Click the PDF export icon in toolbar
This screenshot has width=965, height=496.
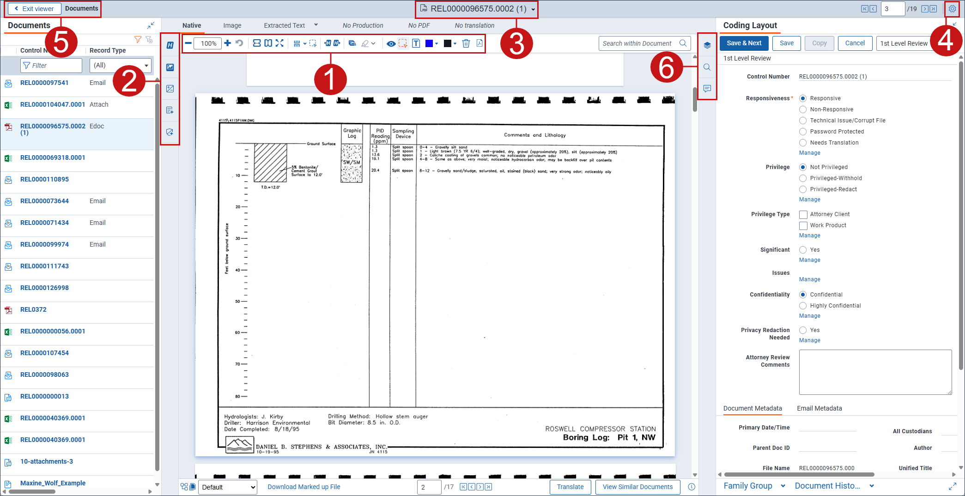479,43
